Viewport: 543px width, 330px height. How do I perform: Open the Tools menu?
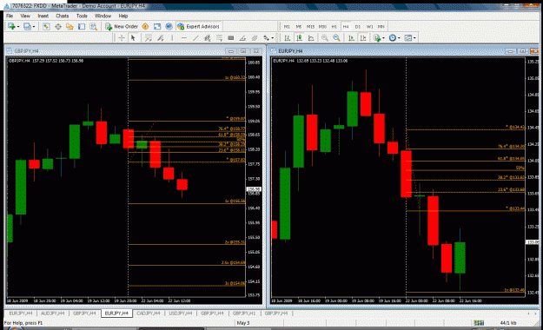(x=82, y=16)
